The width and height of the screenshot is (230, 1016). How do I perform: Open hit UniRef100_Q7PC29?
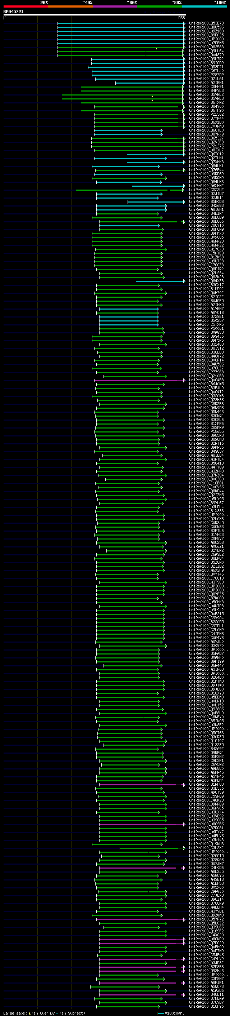[206, 942]
